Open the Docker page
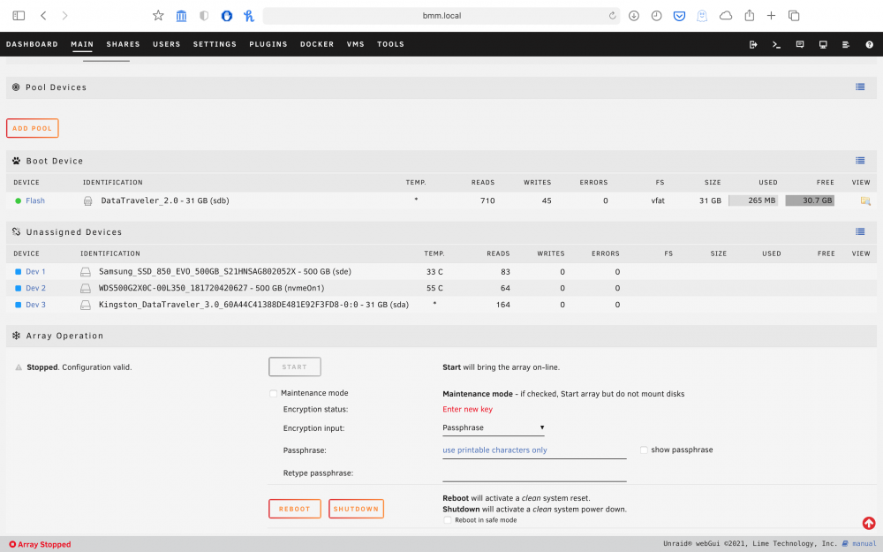The image size is (883, 552). (x=317, y=44)
